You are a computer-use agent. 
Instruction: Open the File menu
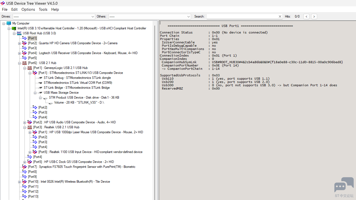pyautogui.click(x=5, y=9)
